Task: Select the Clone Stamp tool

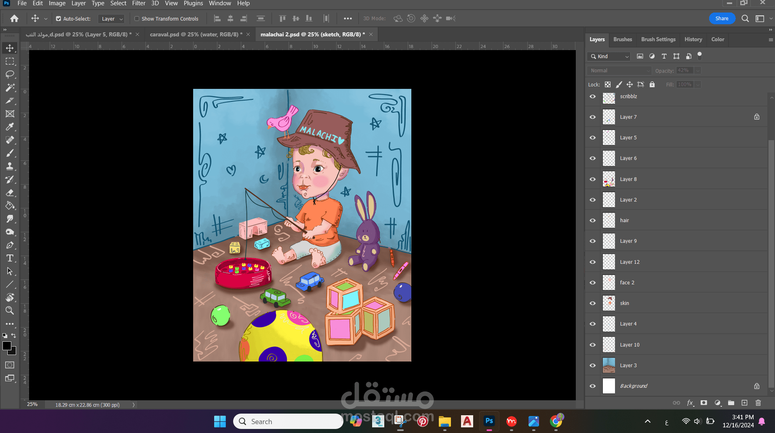Action: 10,166
